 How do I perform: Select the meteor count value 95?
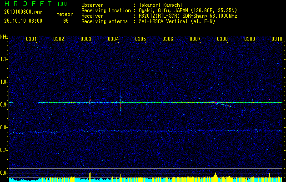[x=66, y=21]
